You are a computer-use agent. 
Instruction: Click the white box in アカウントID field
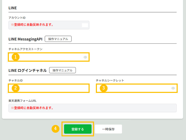(x=85, y=25)
